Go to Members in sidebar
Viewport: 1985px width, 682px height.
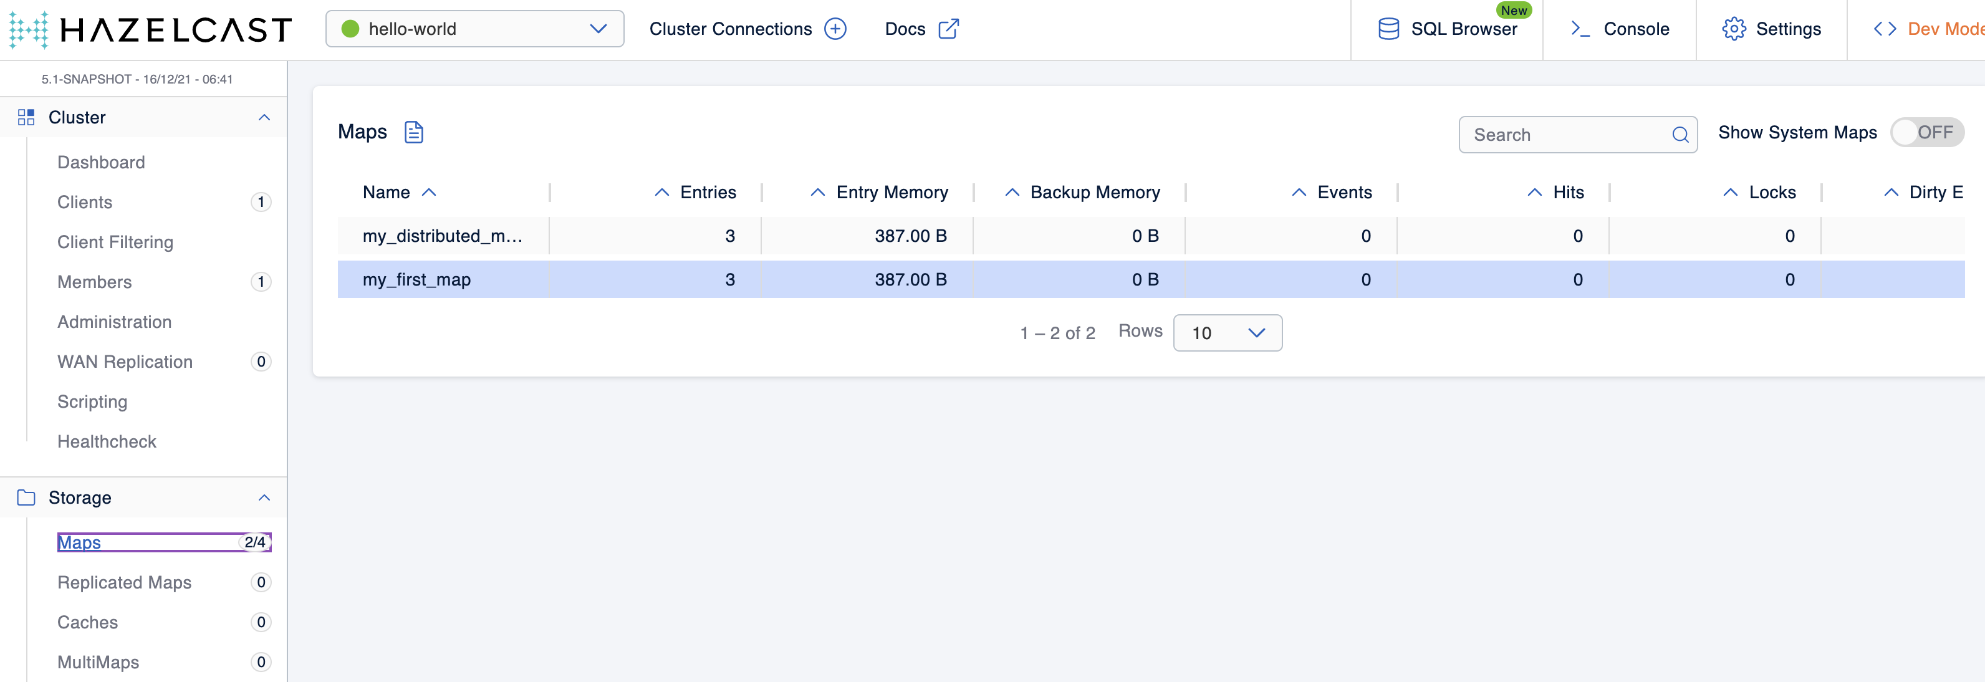pyautogui.click(x=95, y=282)
